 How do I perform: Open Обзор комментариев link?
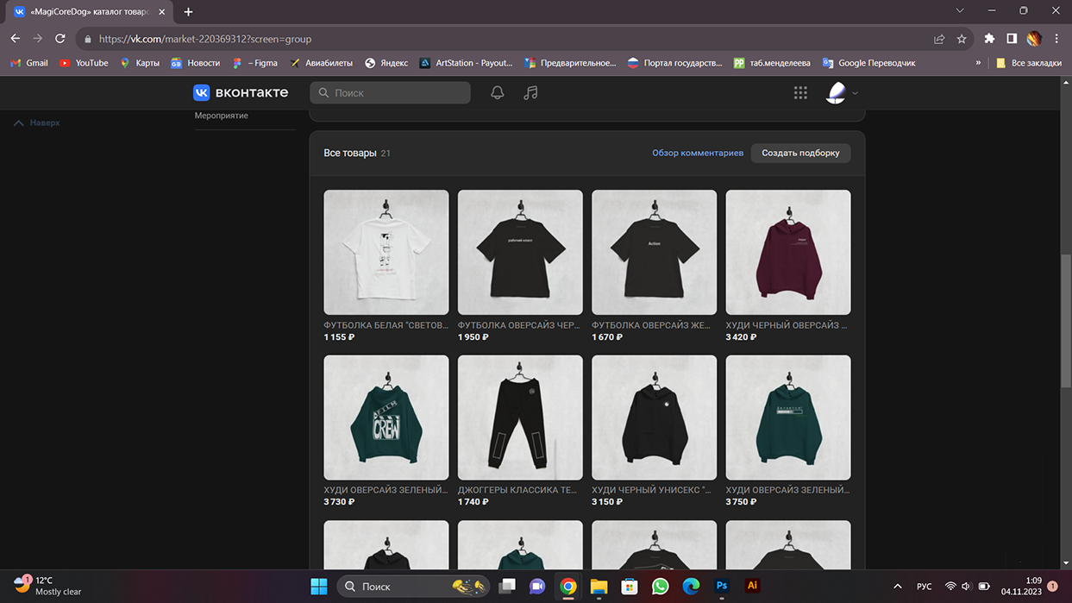697,153
